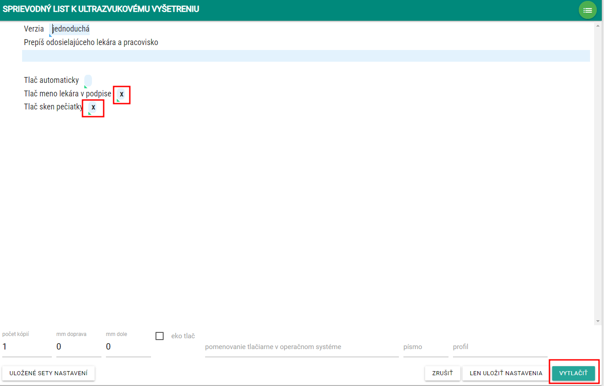Open Uložené sety nastavení
Image resolution: width=604 pixels, height=386 pixels.
pos(49,373)
